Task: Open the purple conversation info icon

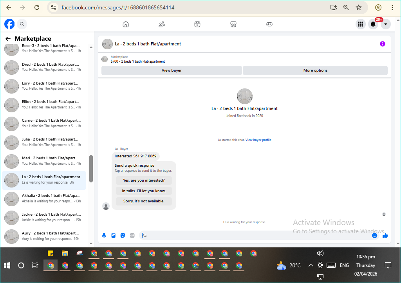Action: (x=382, y=44)
